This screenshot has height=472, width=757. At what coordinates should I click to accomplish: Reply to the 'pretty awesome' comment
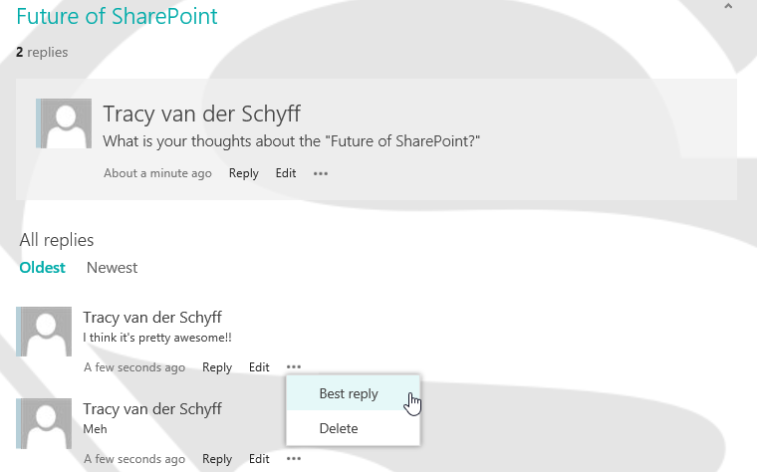click(217, 367)
